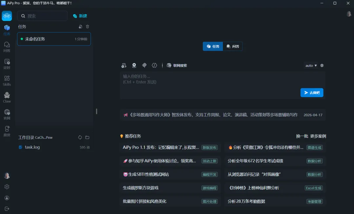Screen dimensions: 354x214
Task: Open settings via the sidebar gear icon
Action: (x=7, y=187)
